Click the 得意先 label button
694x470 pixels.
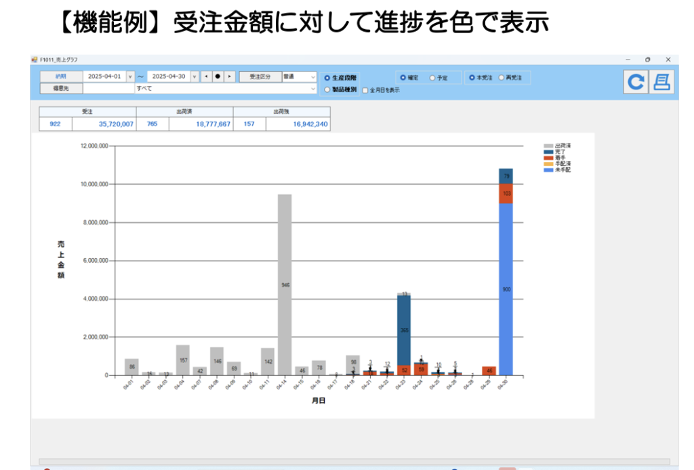61,89
